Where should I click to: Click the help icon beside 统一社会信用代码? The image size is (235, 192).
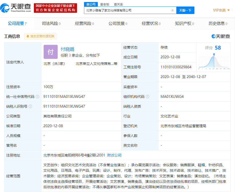click(37, 97)
